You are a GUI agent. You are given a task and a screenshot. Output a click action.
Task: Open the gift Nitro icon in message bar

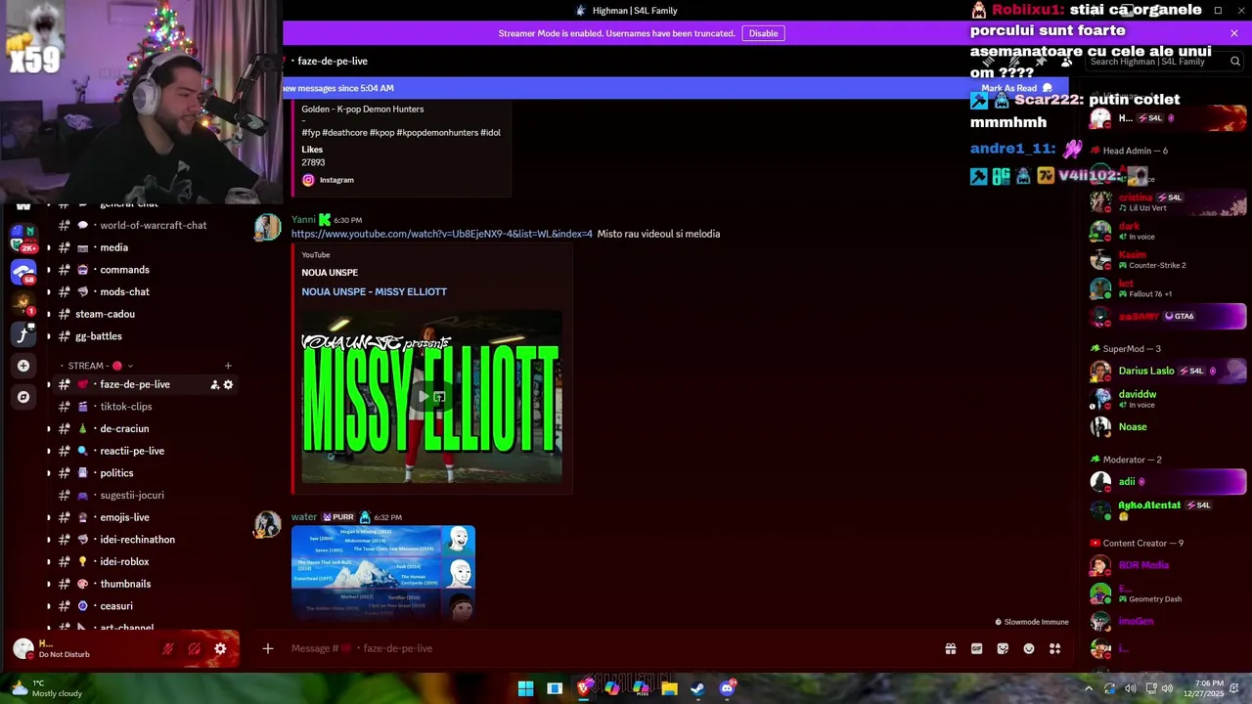coord(950,648)
